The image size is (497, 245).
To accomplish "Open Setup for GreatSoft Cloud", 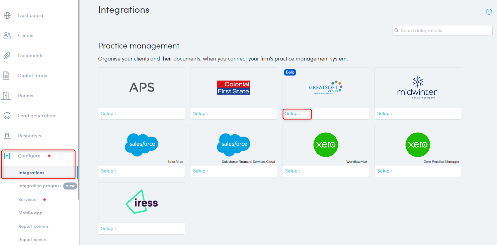I will (293, 114).
